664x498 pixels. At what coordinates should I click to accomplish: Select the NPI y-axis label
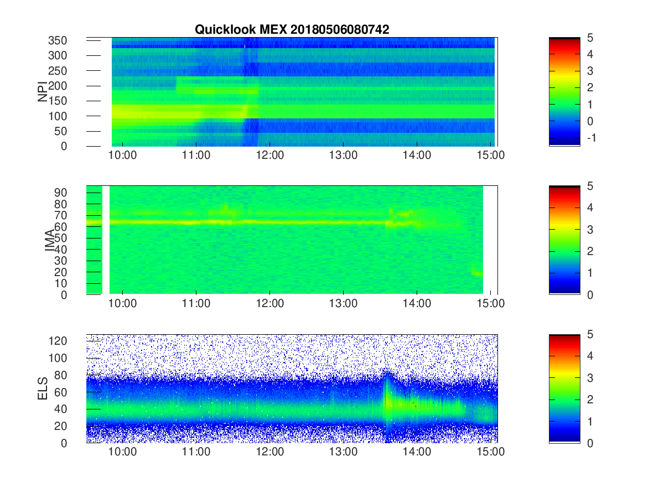pos(42,92)
